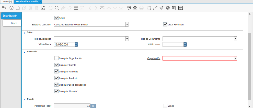Open the Tipo de Aplicación dropdown arrow
253x108 pixels.
(127, 39)
